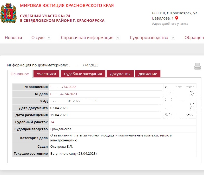Click the heading 'Информация по делу/материалу'
204x175 pixels.
pos(37,65)
